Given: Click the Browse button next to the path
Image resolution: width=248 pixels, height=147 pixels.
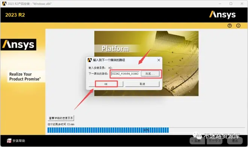Looking at the screenshot, I should click(150, 74).
